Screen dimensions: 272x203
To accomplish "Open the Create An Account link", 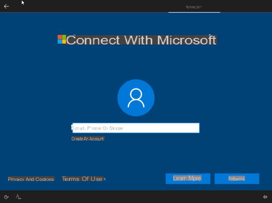I will (x=88, y=139).
